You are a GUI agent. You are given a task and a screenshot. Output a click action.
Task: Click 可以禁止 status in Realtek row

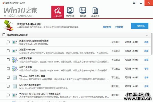(116, 42)
